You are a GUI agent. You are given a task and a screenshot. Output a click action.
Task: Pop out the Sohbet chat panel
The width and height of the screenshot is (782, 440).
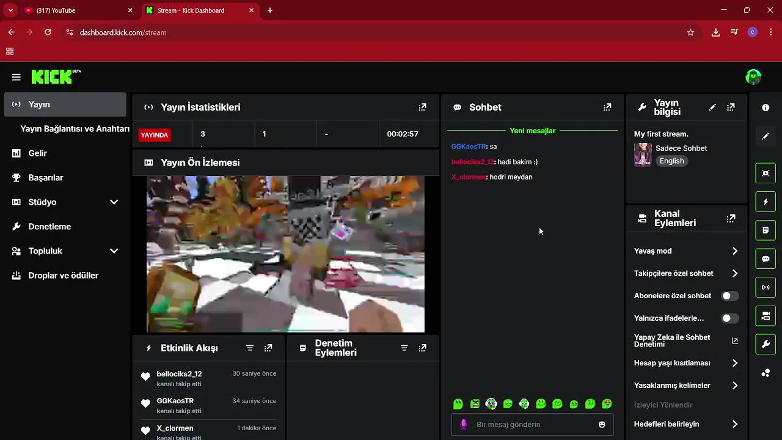coord(607,107)
